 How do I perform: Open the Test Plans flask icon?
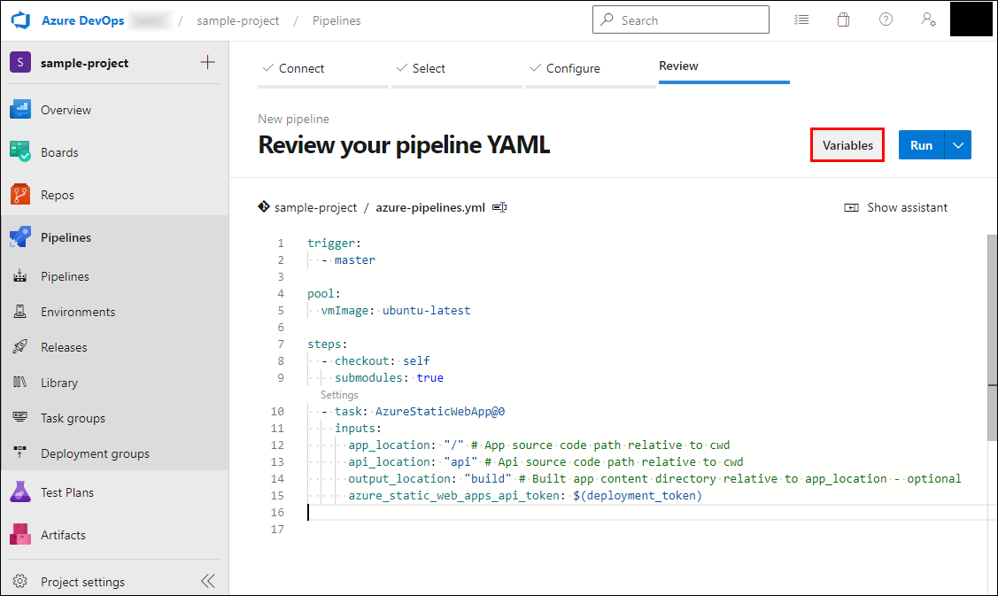[x=20, y=492]
